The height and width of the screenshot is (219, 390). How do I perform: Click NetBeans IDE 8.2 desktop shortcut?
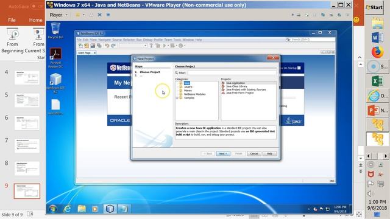(x=55, y=83)
